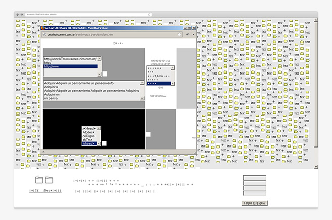Toggle the white checkbox in the gray panel
Image resolution: width=332 pixels, height=220 pixels.
(148, 134)
